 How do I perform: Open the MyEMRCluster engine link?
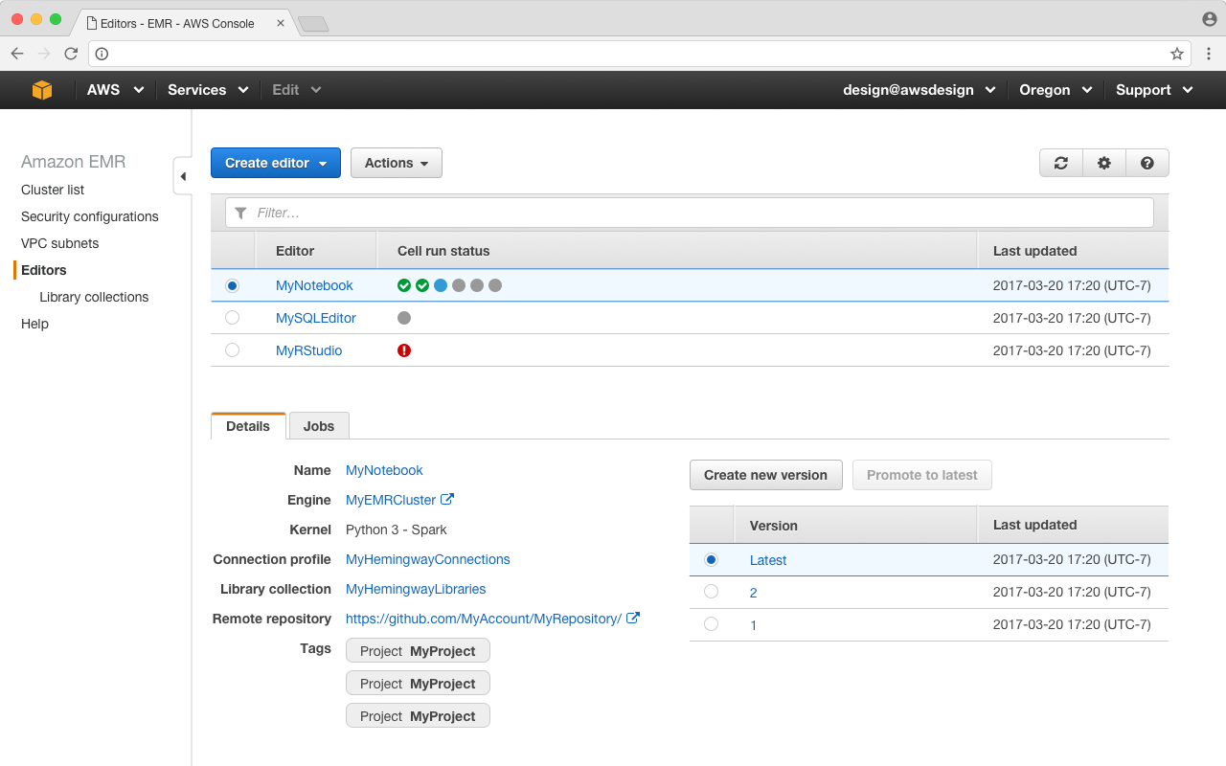pyautogui.click(x=391, y=500)
